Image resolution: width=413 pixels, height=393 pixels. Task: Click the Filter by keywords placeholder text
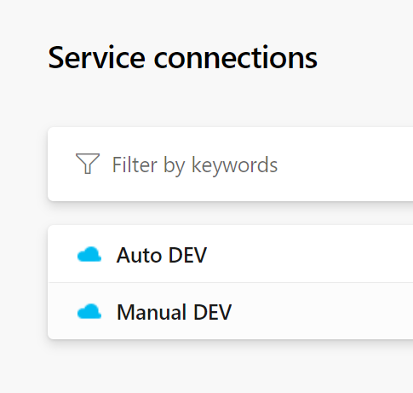coord(195,165)
